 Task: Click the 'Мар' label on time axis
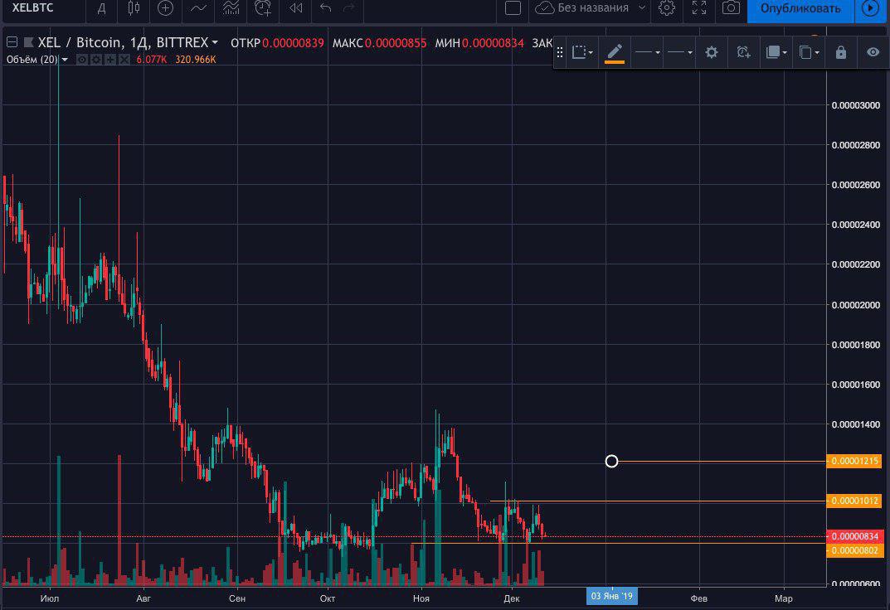click(783, 598)
